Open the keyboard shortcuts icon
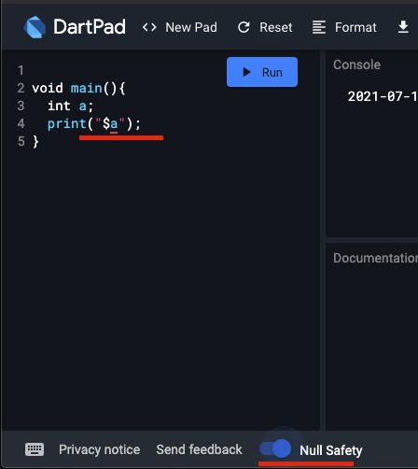Viewport: 418px width, 469px height. (x=35, y=449)
